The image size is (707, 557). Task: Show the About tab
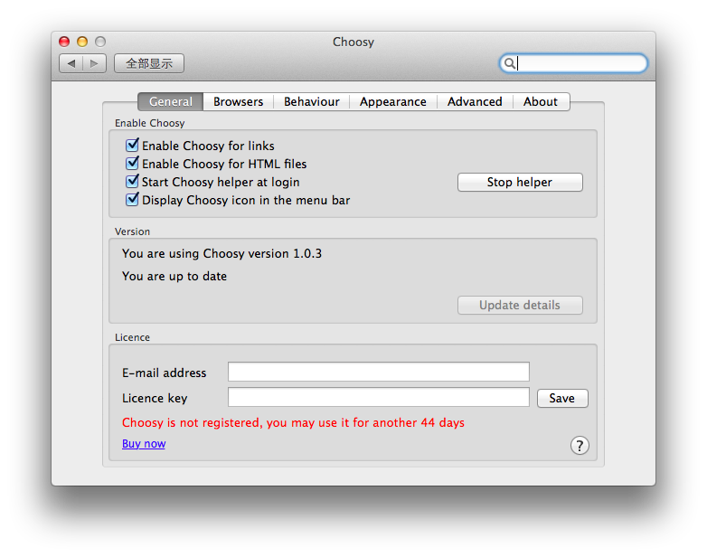[540, 102]
